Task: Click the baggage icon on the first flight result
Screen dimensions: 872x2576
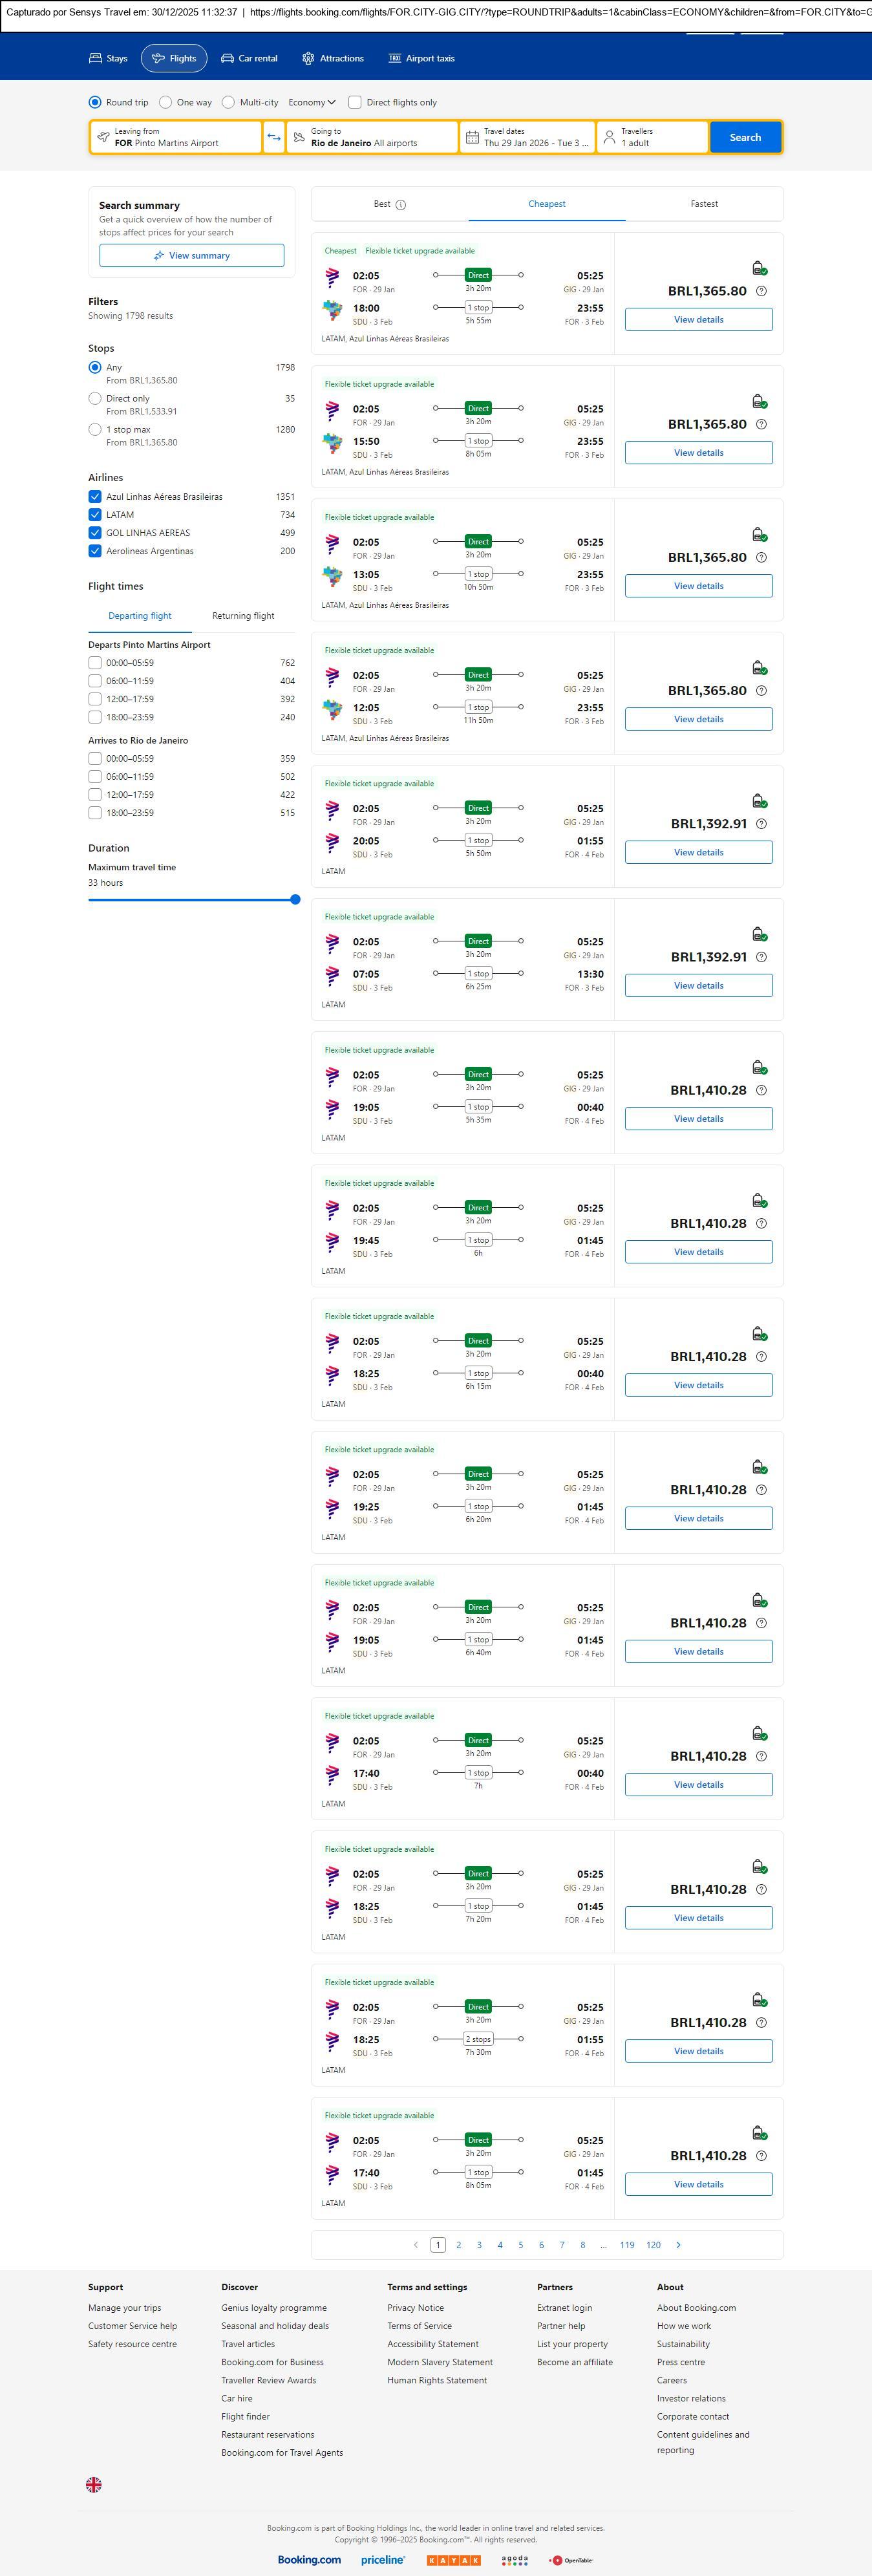Action: (759, 268)
